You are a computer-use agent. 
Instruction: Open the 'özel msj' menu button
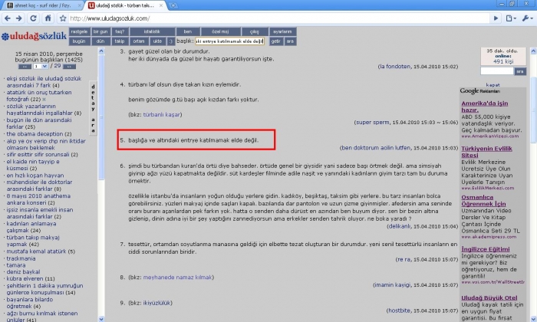pyautogui.click(x=220, y=31)
